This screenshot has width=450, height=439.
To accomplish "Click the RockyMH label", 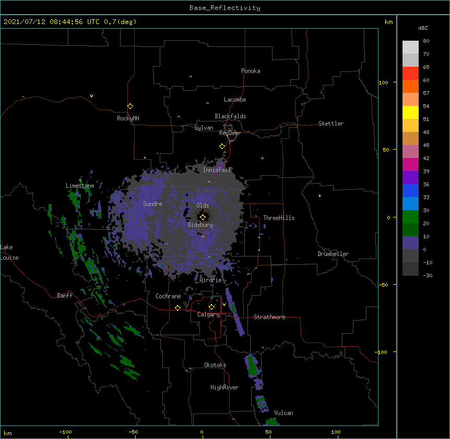I will (128, 118).
